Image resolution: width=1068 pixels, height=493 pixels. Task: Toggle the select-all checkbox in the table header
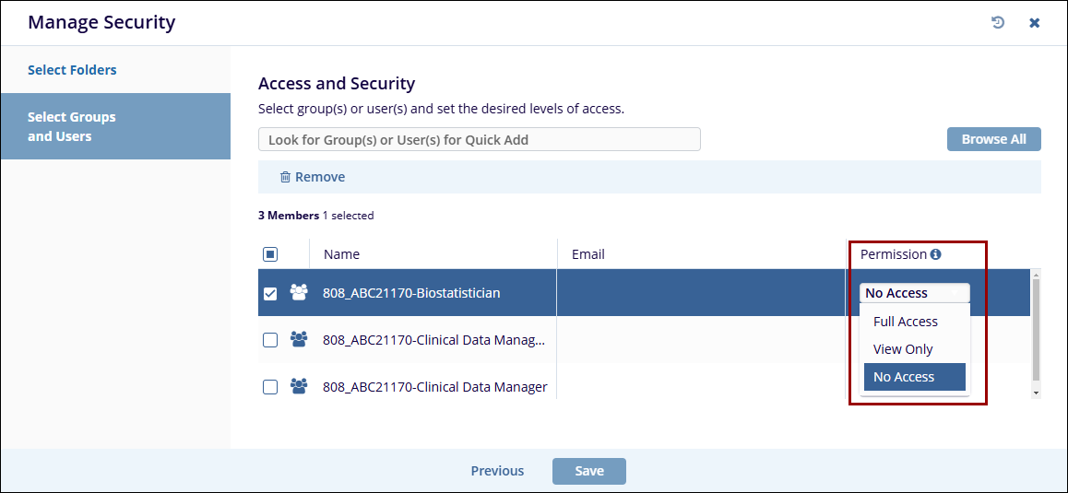tap(270, 254)
